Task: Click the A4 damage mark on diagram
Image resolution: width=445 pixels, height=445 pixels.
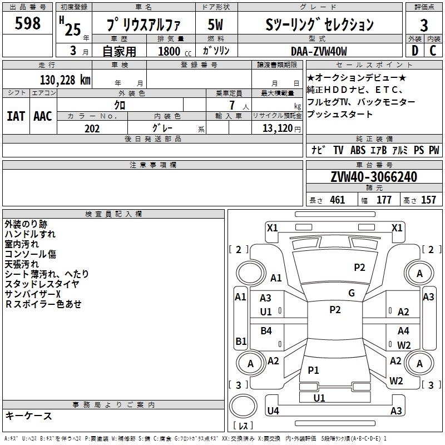Action: (403, 331)
